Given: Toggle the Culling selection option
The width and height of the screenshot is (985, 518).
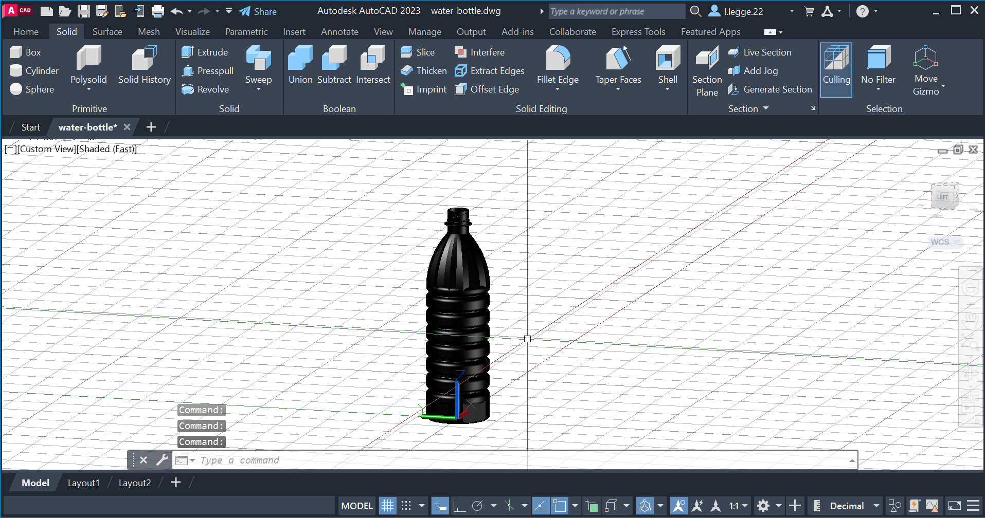Looking at the screenshot, I should [836, 70].
